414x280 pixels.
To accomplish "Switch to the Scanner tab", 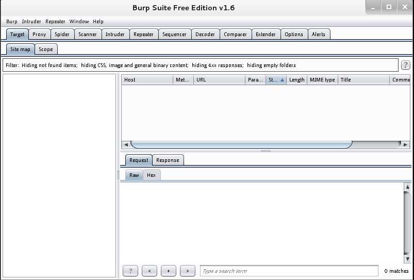I will 88,35.
